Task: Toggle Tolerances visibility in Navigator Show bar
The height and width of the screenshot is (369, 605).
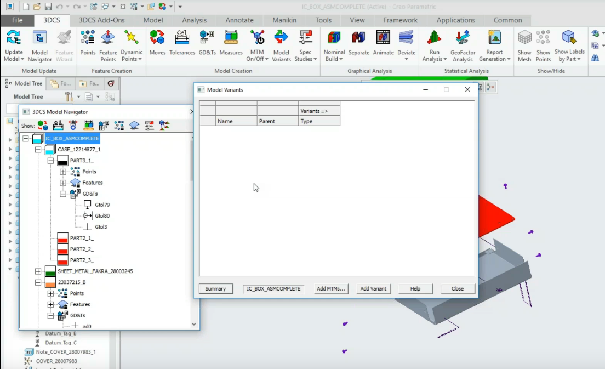Action: point(58,126)
